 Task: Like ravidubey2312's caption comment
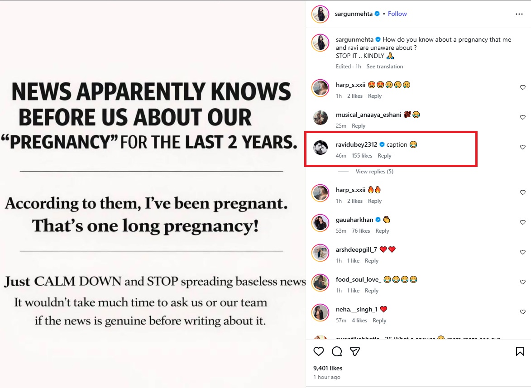[522, 147]
